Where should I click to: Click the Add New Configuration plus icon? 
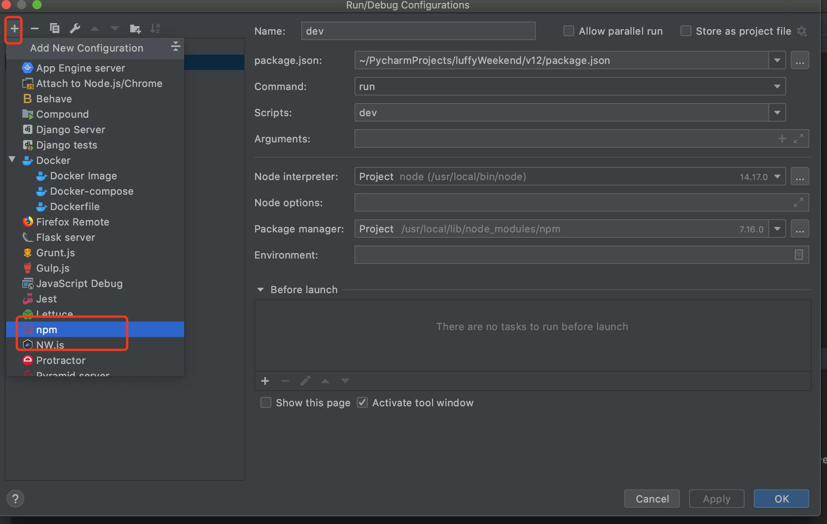tap(14, 28)
